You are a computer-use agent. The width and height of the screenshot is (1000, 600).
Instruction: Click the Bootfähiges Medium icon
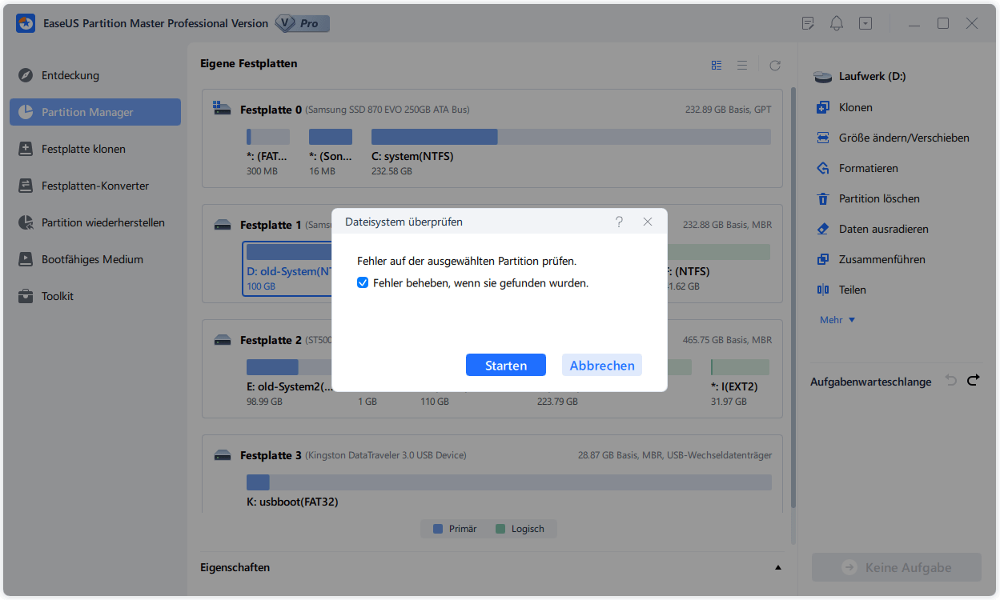coord(26,259)
